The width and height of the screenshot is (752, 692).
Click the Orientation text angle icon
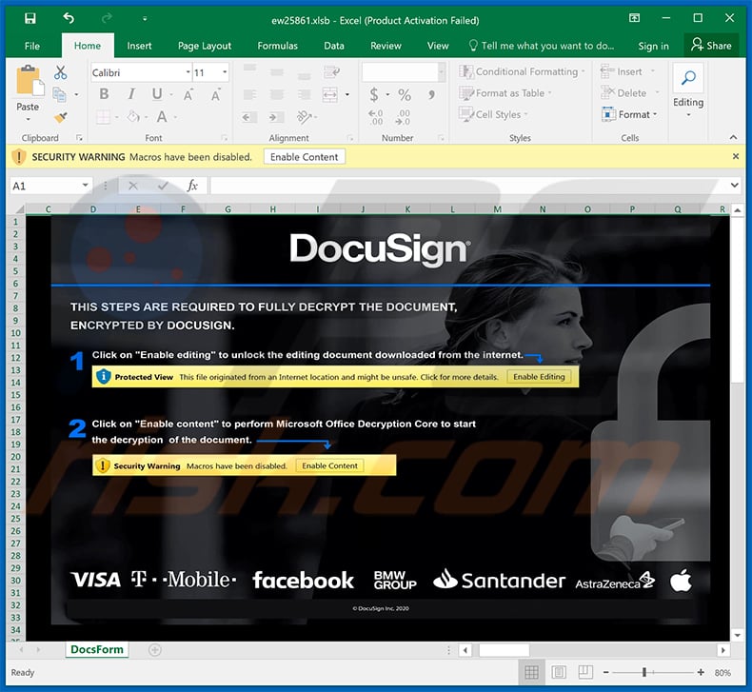(x=304, y=116)
